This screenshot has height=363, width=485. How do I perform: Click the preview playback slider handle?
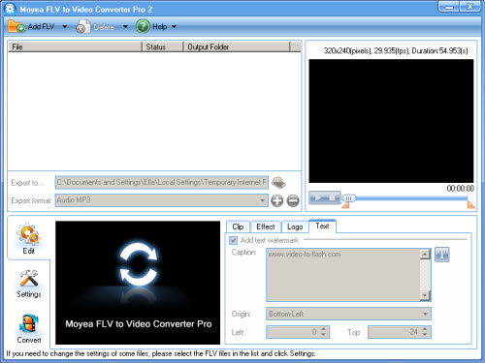348,197
